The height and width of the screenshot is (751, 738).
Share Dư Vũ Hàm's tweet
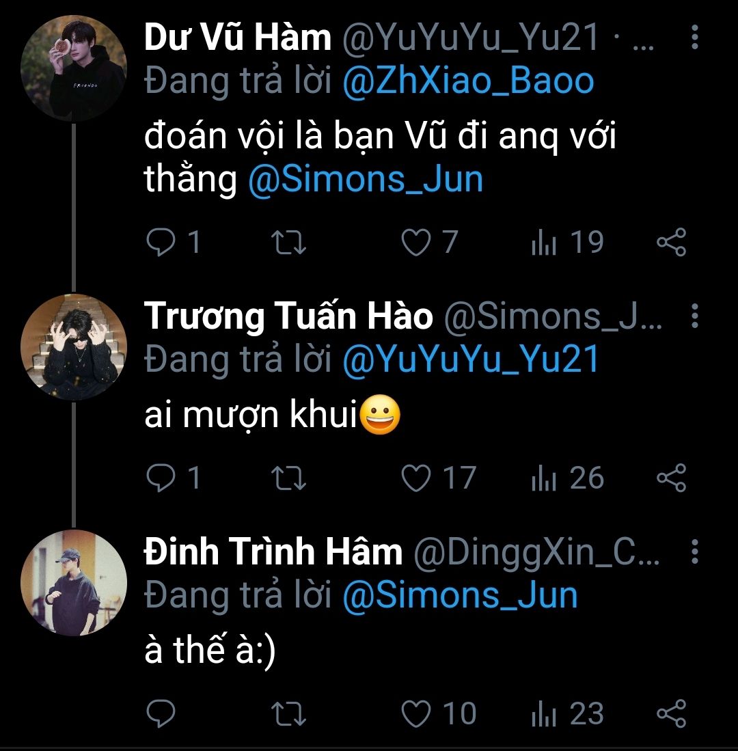671,243
